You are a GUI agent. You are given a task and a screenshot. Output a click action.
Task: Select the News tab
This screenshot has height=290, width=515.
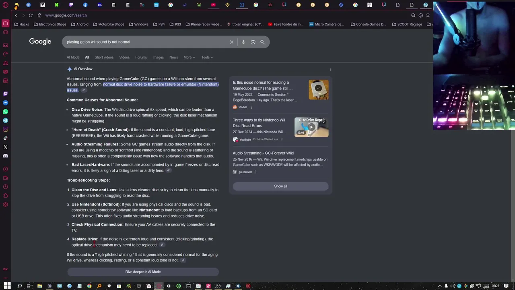(x=173, y=57)
